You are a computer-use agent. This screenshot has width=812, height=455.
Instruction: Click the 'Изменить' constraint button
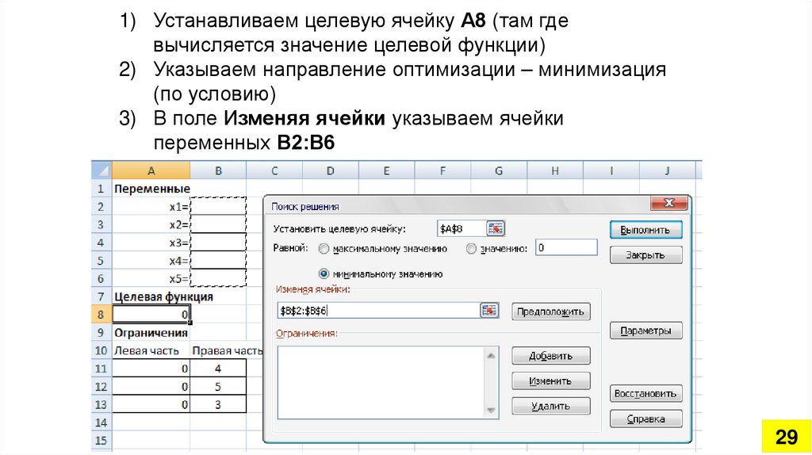(x=550, y=381)
